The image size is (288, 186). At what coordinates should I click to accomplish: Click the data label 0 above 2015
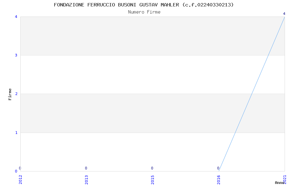click(x=152, y=168)
